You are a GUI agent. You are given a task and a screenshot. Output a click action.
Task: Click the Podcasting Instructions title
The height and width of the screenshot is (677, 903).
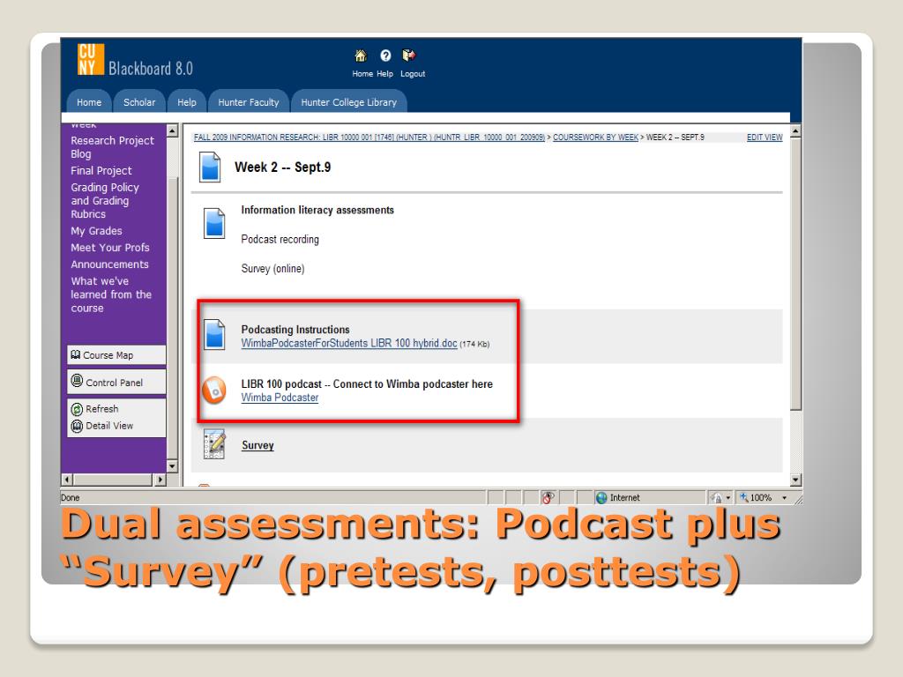pyautogui.click(x=295, y=330)
